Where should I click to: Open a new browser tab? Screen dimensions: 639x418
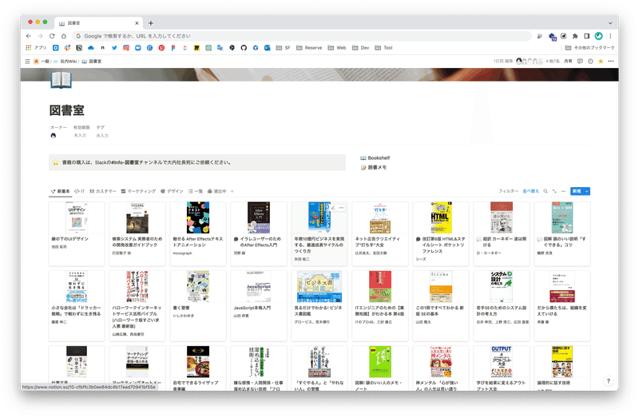(151, 23)
